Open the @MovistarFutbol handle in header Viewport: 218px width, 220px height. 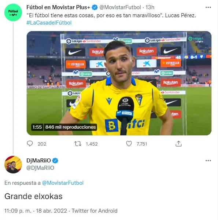(x=120, y=7)
